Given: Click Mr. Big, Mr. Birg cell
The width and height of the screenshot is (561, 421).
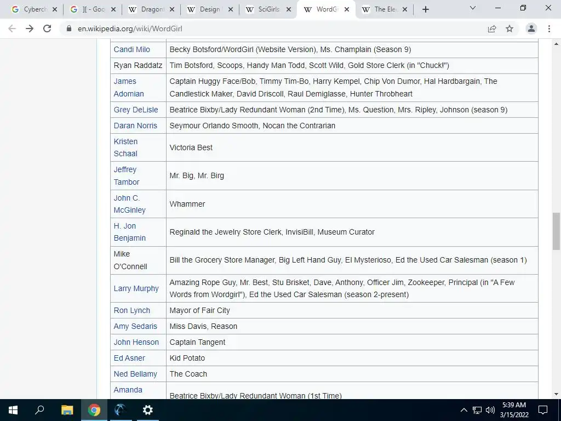Looking at the screenshot, I should [352, 176].
